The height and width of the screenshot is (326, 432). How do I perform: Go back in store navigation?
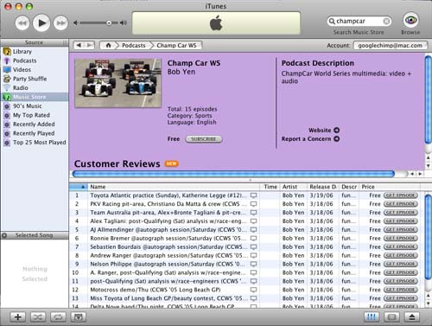point(79,45)
